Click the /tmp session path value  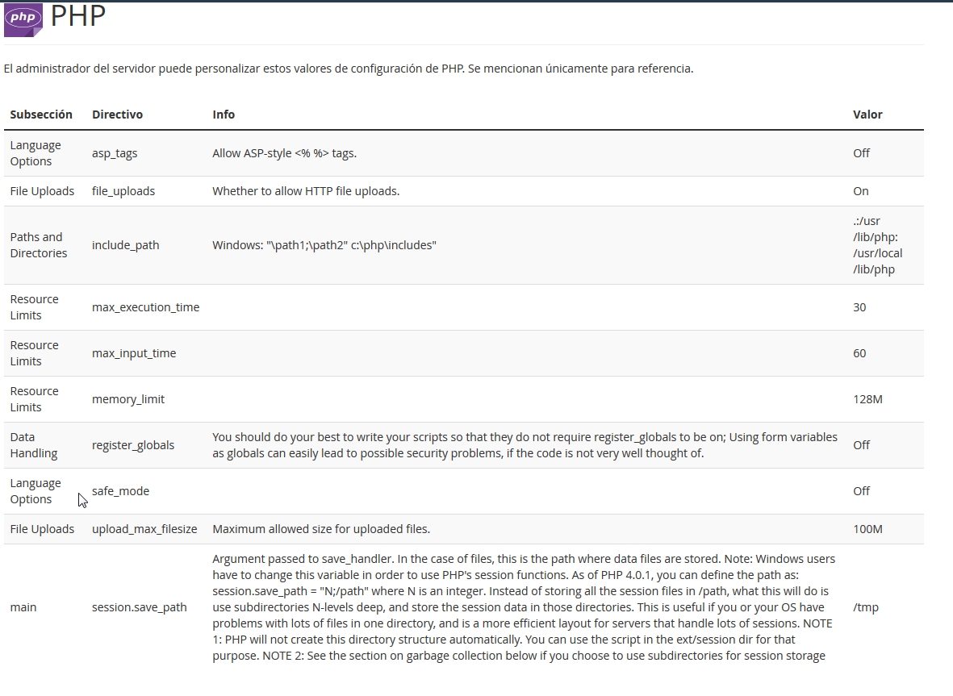click(x=865, y=607)
